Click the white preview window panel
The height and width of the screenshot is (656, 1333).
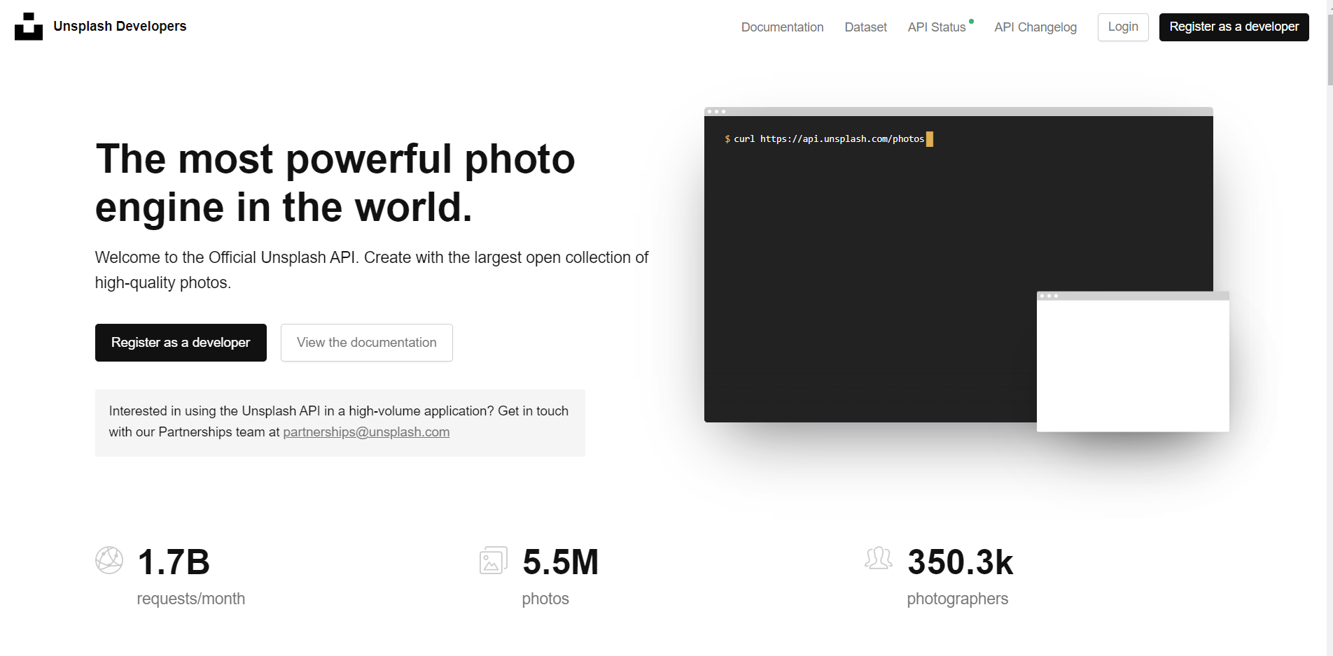point(1132,366)
